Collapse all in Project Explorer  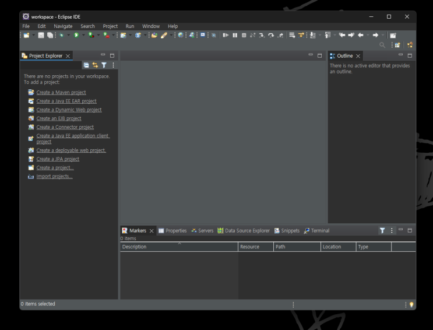coord(86,66)
